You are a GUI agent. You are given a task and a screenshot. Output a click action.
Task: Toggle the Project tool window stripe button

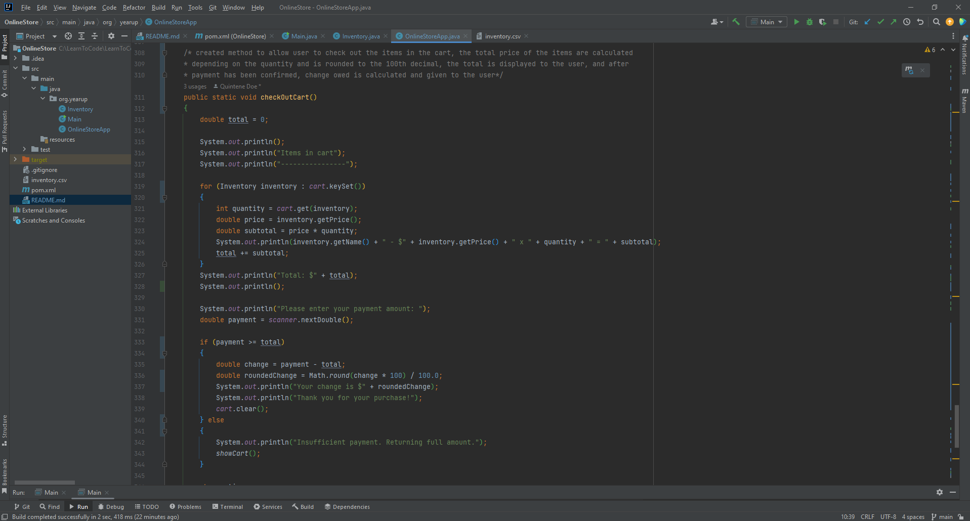(5, 46)
